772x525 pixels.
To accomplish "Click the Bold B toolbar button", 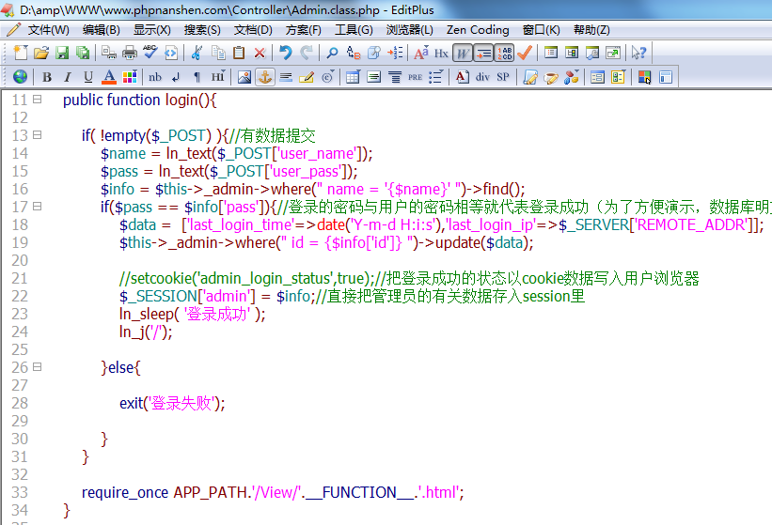I will tap(47, 77).
